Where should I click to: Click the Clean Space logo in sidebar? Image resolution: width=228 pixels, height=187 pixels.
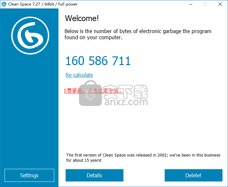pyautogui.click(x=30, y=36)
